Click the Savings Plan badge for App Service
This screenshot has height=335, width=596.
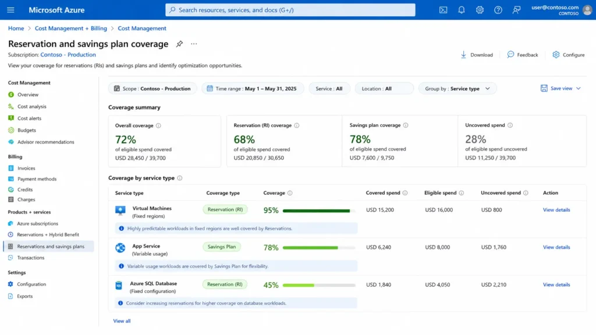point(222,247)
